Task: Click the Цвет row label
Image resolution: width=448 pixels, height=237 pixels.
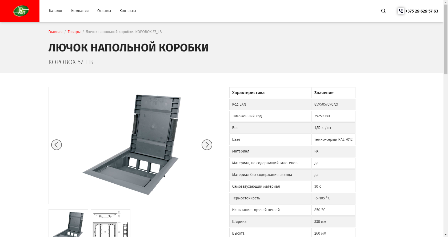Action: pos(236,139)
